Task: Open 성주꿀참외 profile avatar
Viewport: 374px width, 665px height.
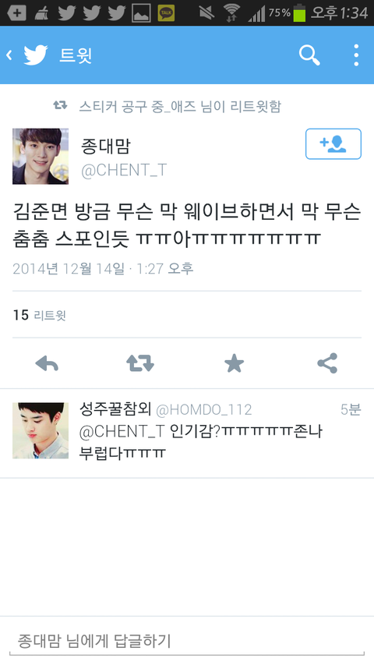Action: pos(41,430)
